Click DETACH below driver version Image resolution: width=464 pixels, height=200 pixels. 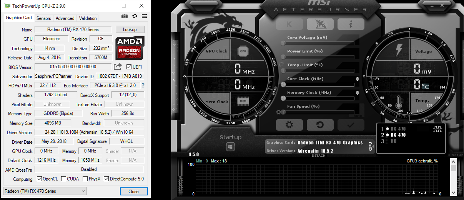319,156
